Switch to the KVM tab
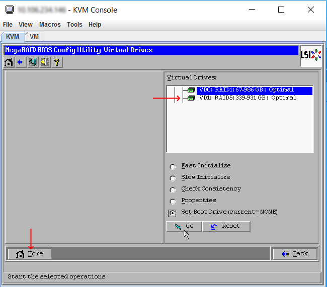 click(x=13, y=37)
